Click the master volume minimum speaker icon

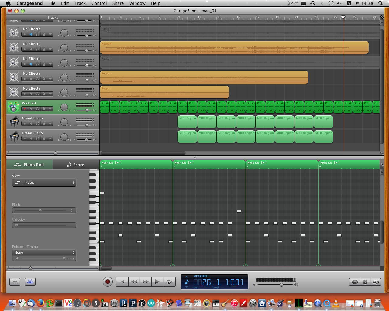pyautogui.click(x=255, y=285)
